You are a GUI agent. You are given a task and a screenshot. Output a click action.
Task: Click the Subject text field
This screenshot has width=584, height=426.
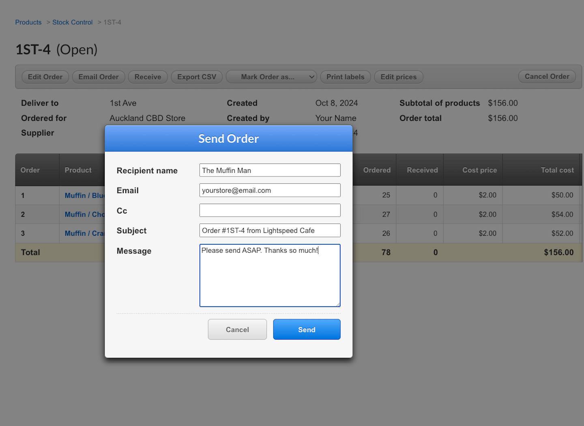click(x=270, y=230)
